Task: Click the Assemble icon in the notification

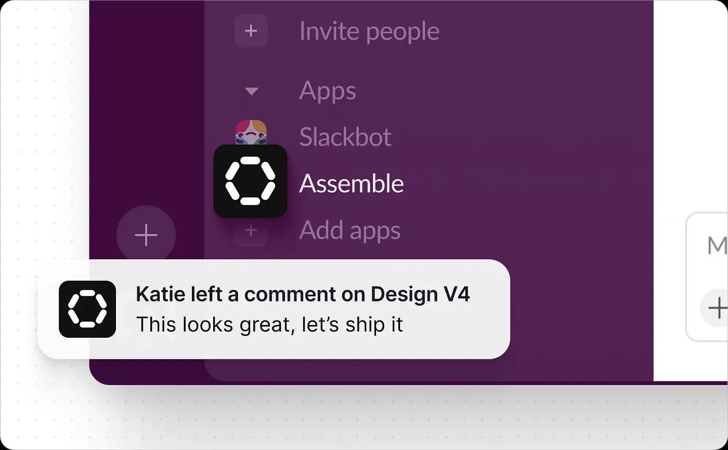Action: click(x=87, y=309)
